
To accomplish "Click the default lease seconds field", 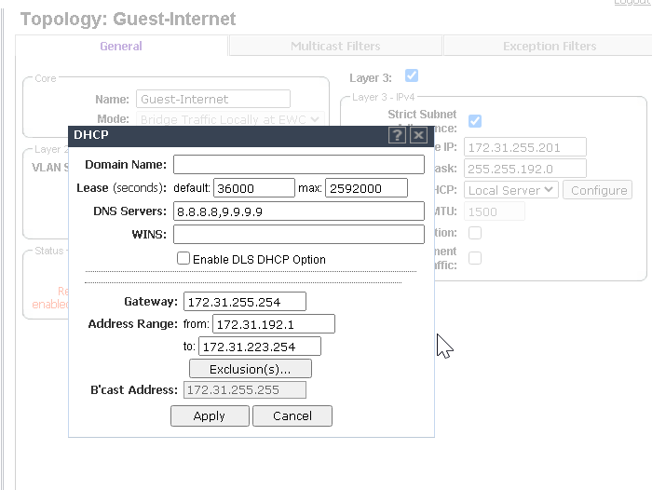I will (x=253, y=188).
